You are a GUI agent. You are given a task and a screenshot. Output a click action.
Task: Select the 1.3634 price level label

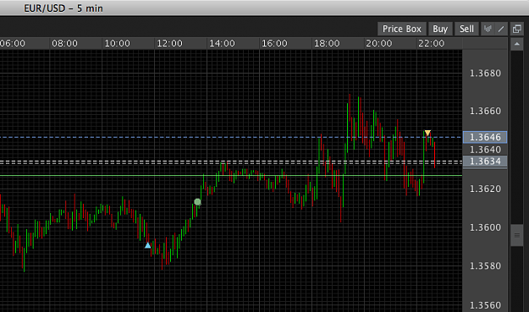[485, 161]
